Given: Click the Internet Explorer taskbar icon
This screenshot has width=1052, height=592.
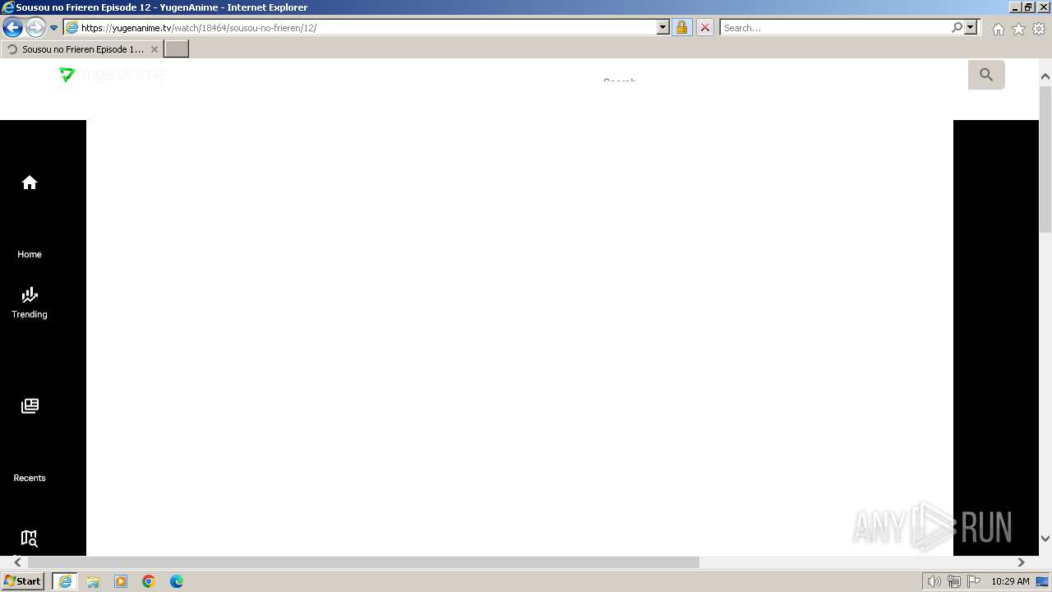Looking at the screenshot, I should [64, 581].
